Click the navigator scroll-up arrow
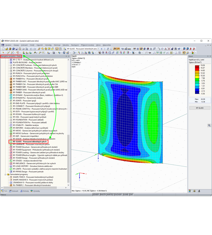Screen dimensions: 212x235 point(68,60)
